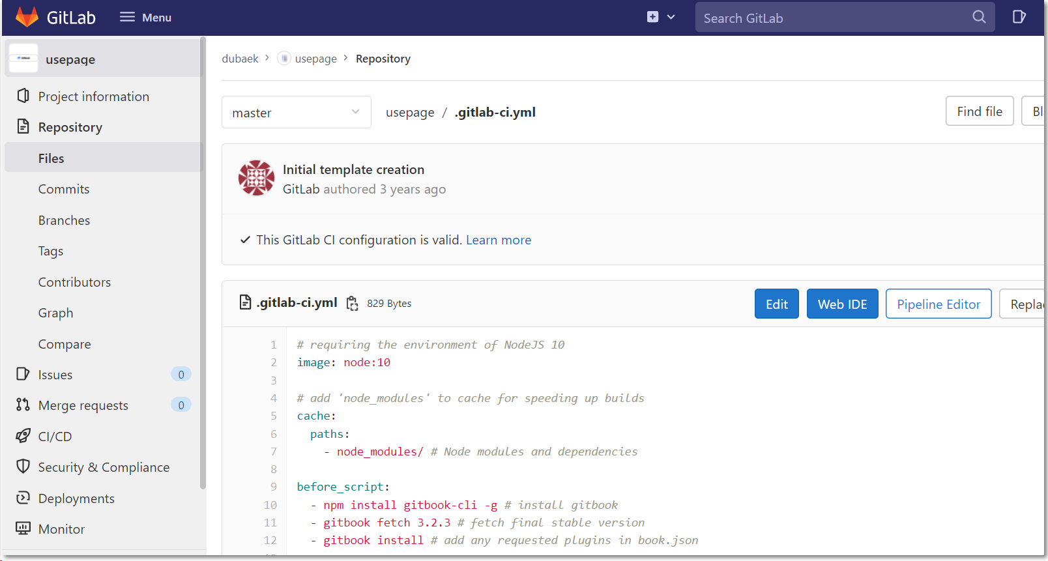Viewport: 1048px width, 561px height.
Task: Click the Merge requests icon
Action: tap(23, 405)
